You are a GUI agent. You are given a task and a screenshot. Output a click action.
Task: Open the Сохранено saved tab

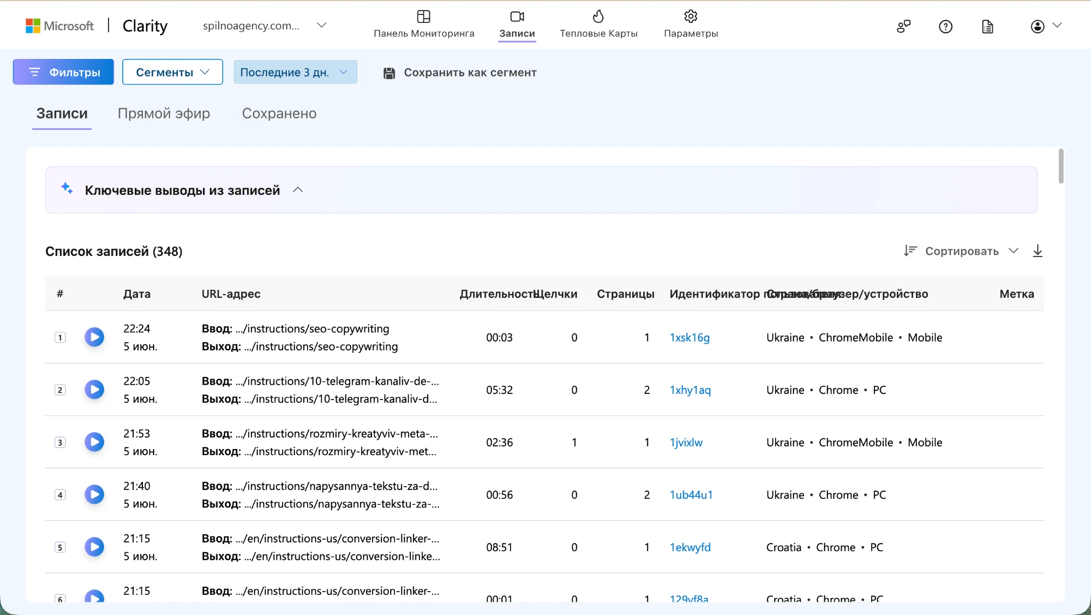coord(279,114)
